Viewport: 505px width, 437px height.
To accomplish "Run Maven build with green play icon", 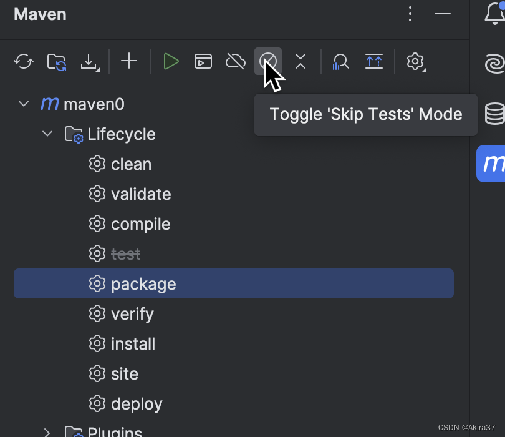I will pyautogui.click(x=171, y=61).
